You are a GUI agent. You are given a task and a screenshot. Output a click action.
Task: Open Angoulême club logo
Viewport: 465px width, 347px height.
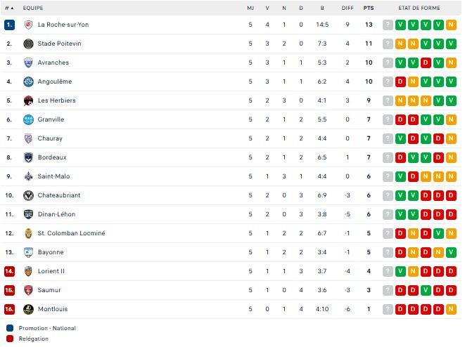[28, 81]
